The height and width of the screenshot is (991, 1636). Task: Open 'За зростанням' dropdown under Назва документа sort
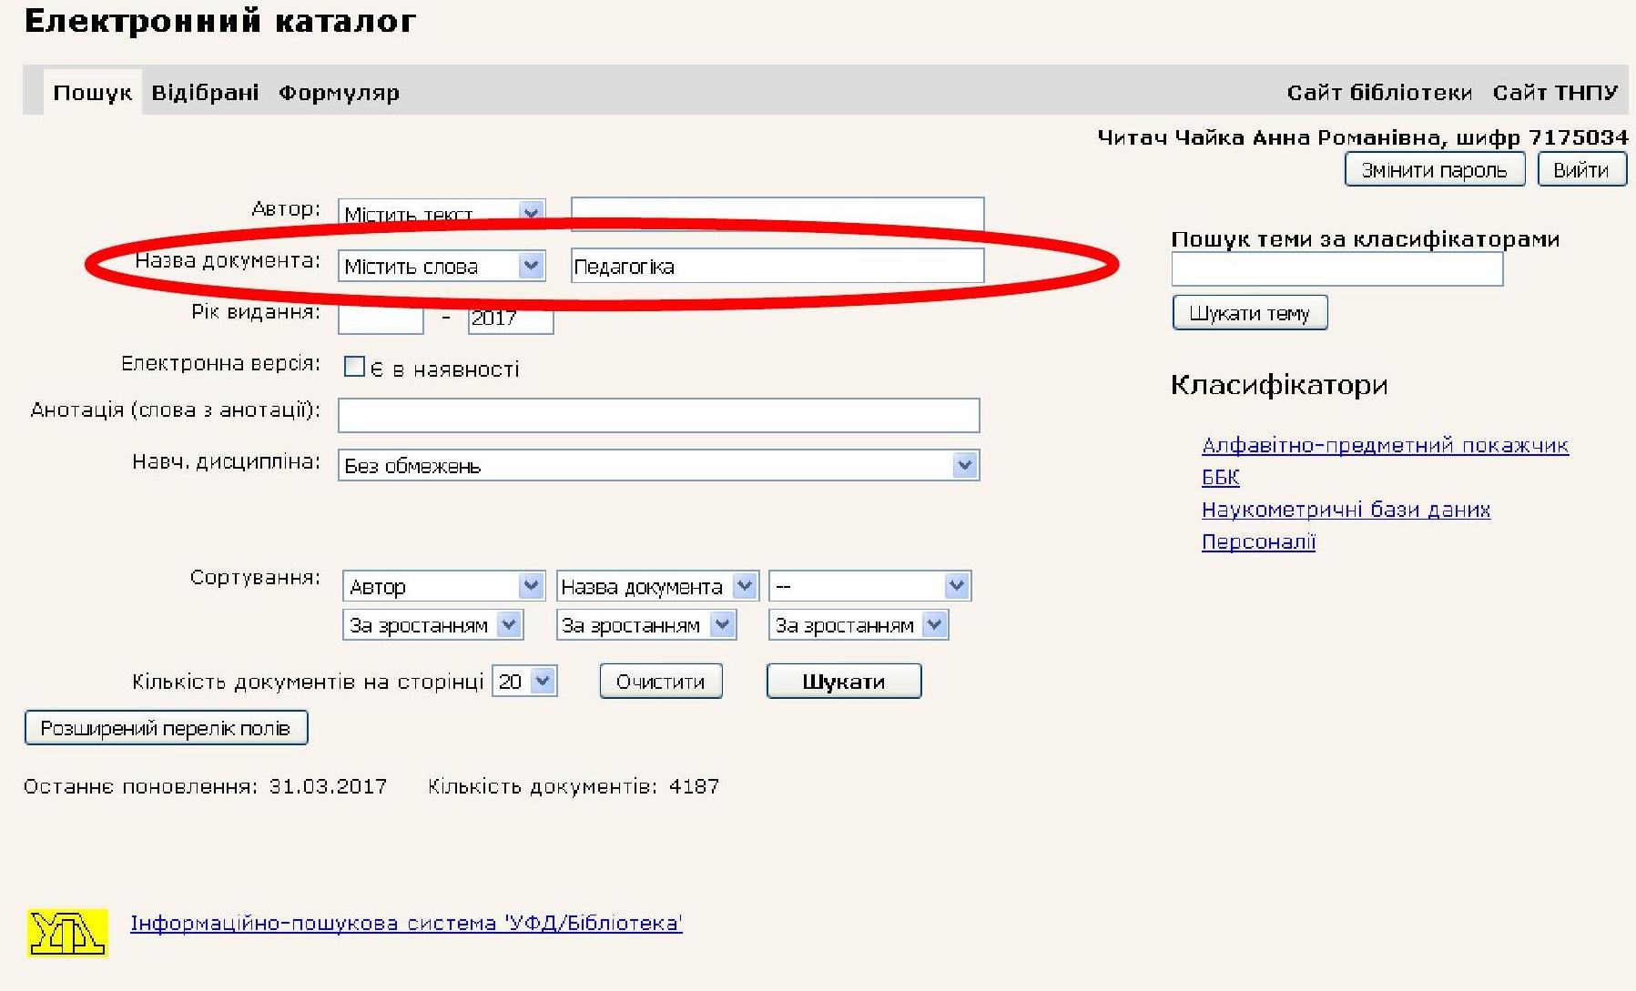(x=645, y=625)
